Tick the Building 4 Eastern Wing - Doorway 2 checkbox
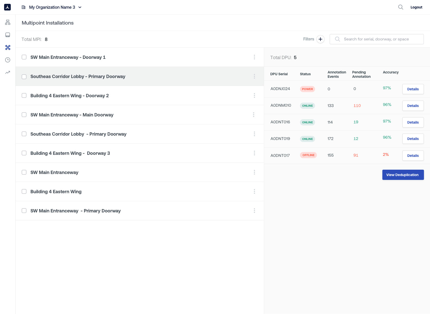 pyautogui.click(x=24, y=95)
